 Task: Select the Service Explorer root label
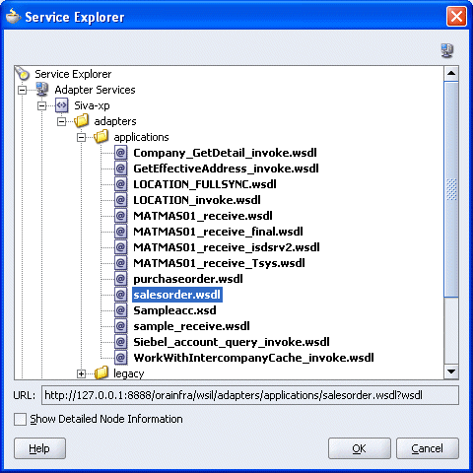pos(73,74)
